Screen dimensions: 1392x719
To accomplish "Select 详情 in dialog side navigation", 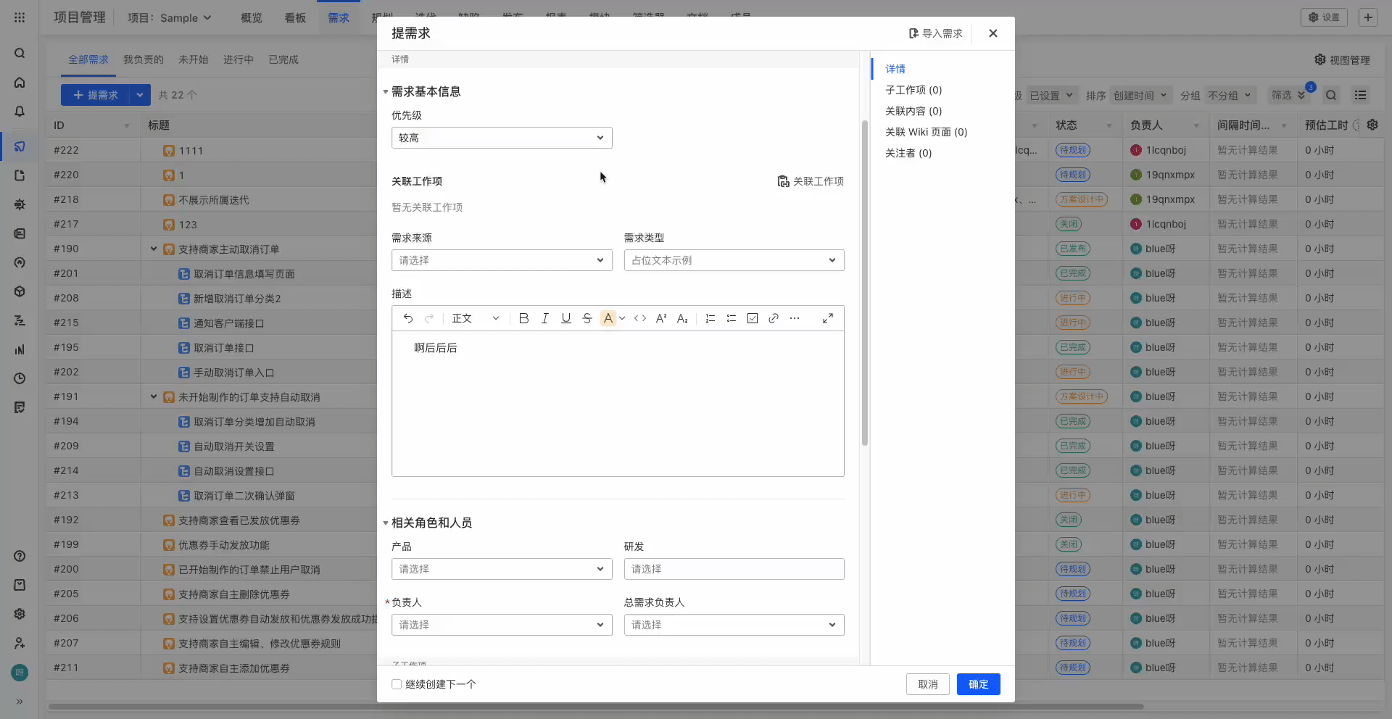I will click(x=895, y=69).
